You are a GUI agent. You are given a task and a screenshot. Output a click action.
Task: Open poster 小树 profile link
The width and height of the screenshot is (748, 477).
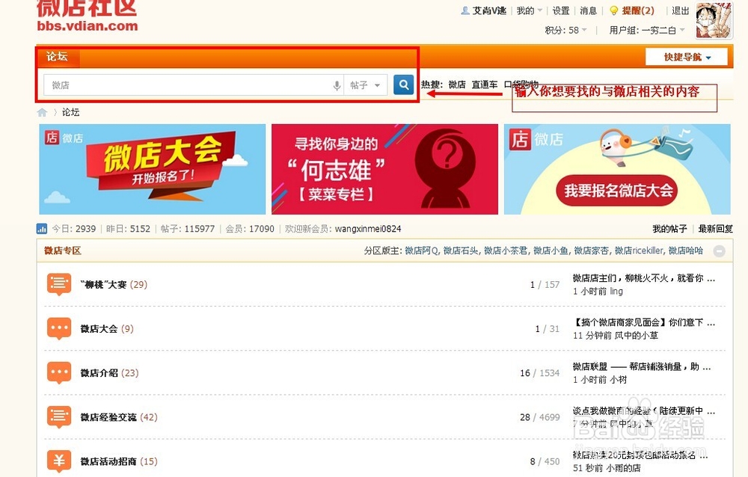pos(619,380)
